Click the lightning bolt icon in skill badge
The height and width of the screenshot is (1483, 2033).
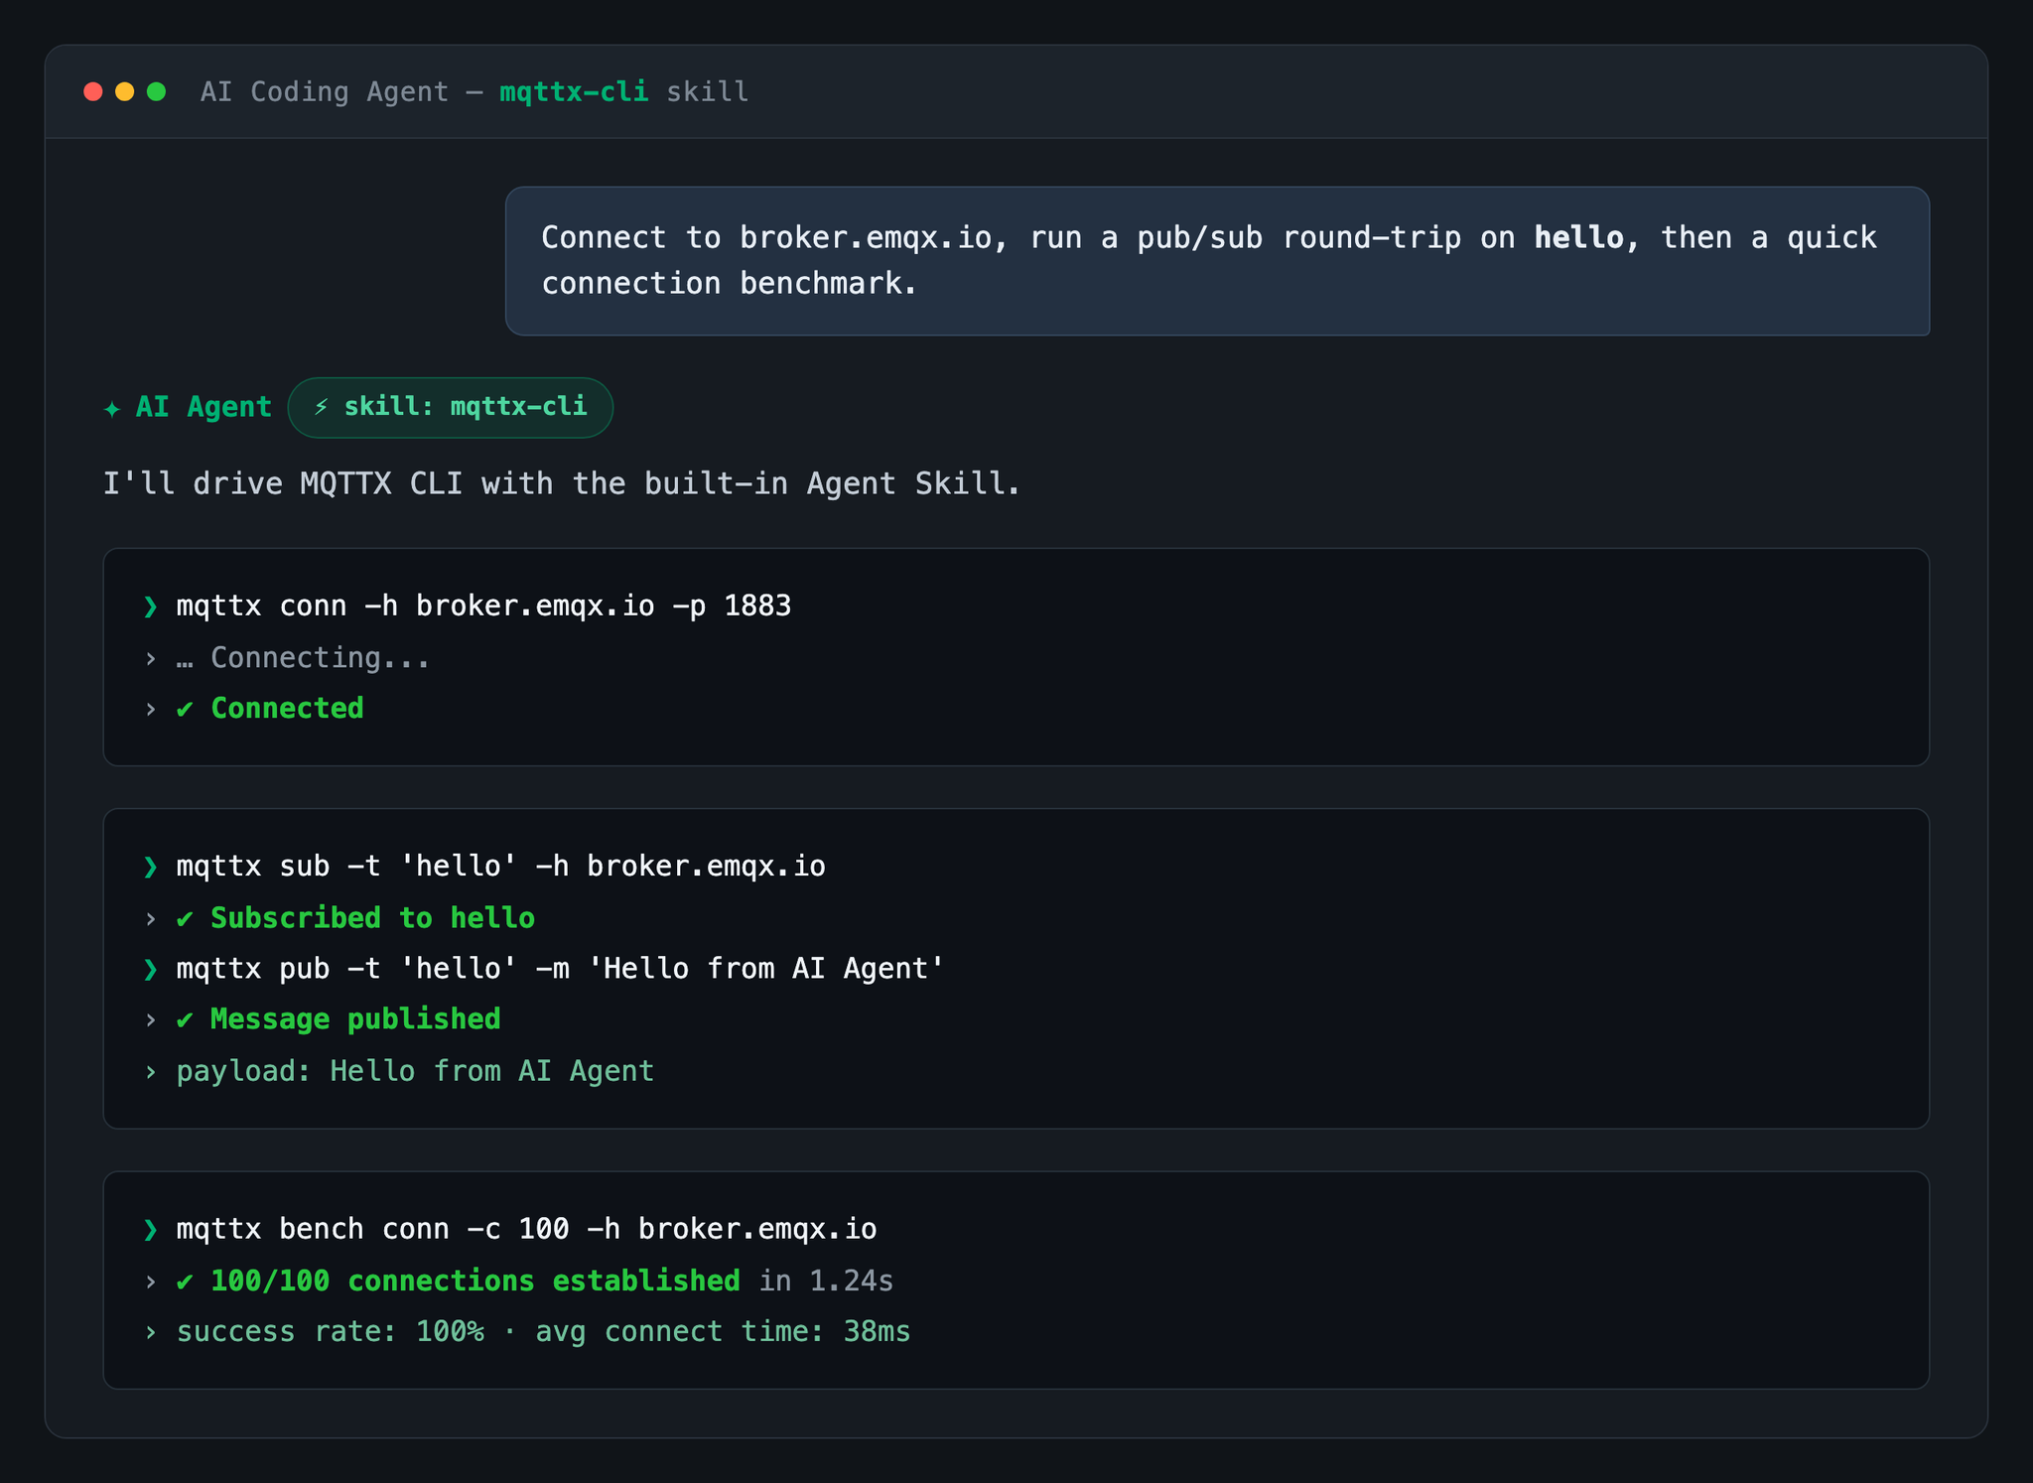click(x=321, y=407)
